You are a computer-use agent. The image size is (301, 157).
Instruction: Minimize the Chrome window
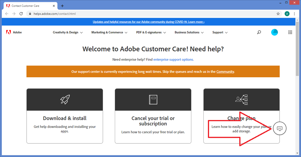[281, 3]
